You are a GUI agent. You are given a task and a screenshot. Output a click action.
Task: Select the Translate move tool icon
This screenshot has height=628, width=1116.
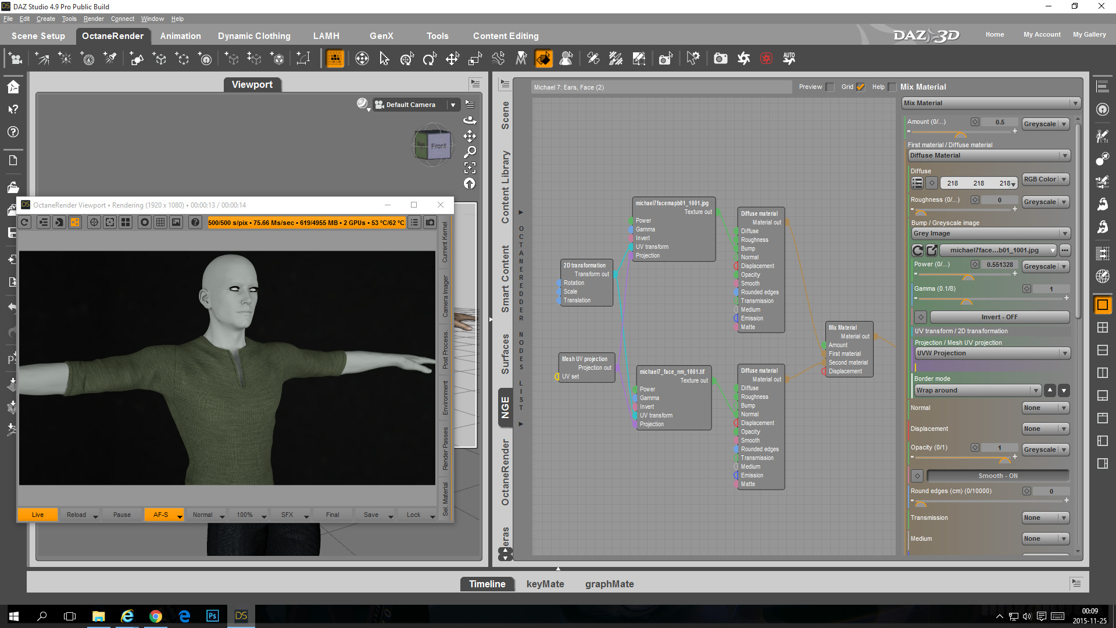click(x=452, y=59)
